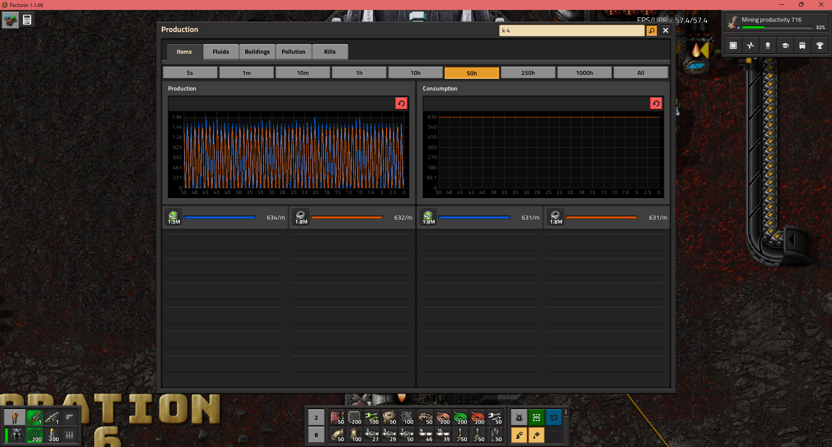The height and width of the screenshot is (447, 832).
Task: Switch quickbar row selector labeled 8
Action: (x=316, y=435)
